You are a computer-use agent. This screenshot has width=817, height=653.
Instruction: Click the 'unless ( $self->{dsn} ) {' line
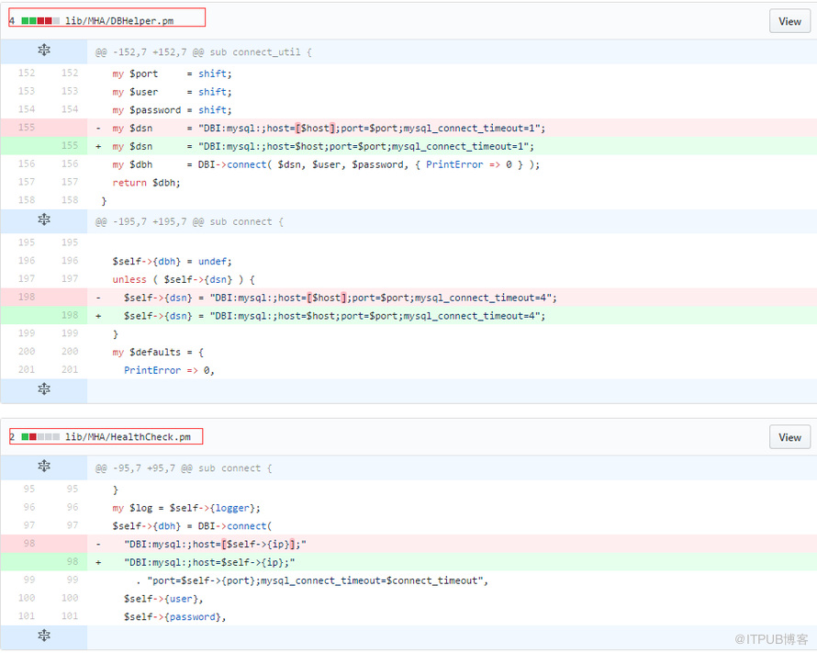pos(184,279)
